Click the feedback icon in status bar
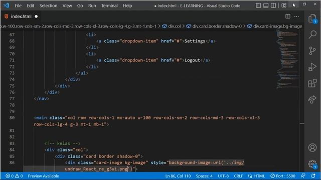This screenshot has width=321, height=180. 303,175
